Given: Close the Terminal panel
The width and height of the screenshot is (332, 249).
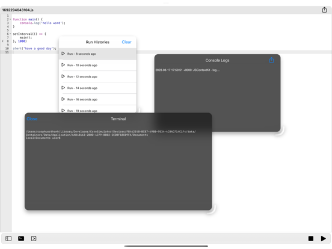Looking at the screenshot, I should (32, 119).
